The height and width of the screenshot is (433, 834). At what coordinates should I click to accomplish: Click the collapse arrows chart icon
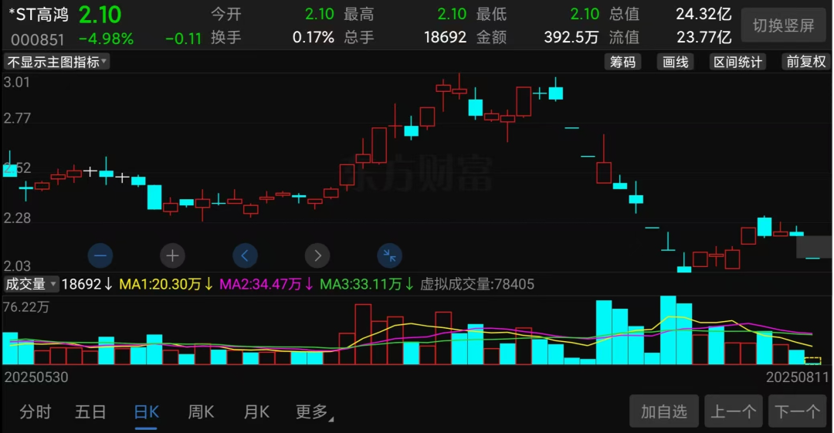point(390,256)
